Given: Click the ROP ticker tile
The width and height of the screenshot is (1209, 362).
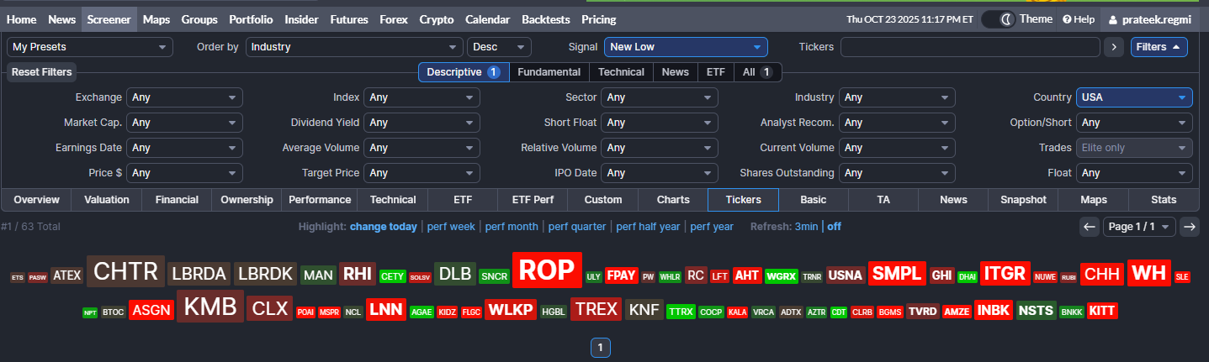Looking at the screenshot, I should (x=548, y=270).
